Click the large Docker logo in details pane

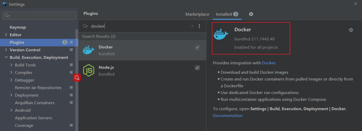221,35
